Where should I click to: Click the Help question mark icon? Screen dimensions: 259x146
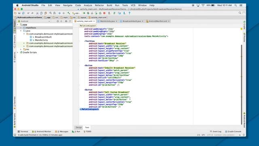click(x=129, y=13)
